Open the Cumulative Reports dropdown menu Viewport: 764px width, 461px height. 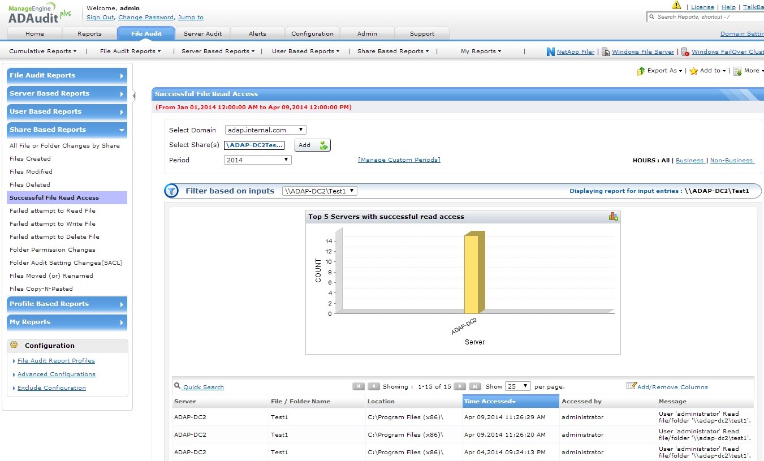[x=43, y=51]
